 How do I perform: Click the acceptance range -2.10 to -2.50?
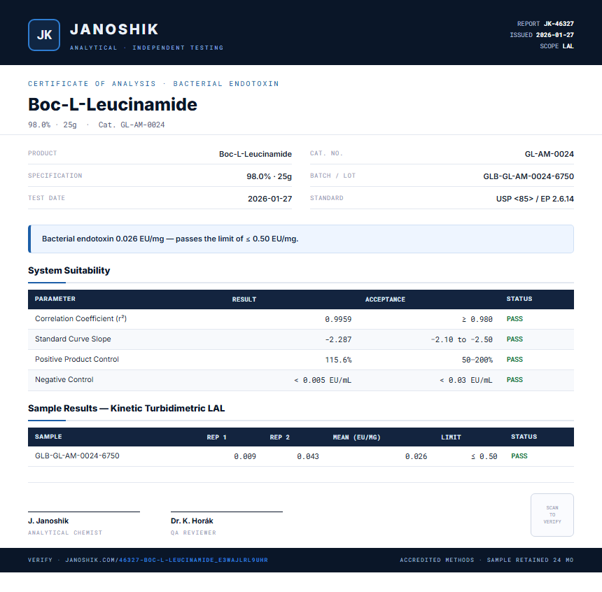462,339
